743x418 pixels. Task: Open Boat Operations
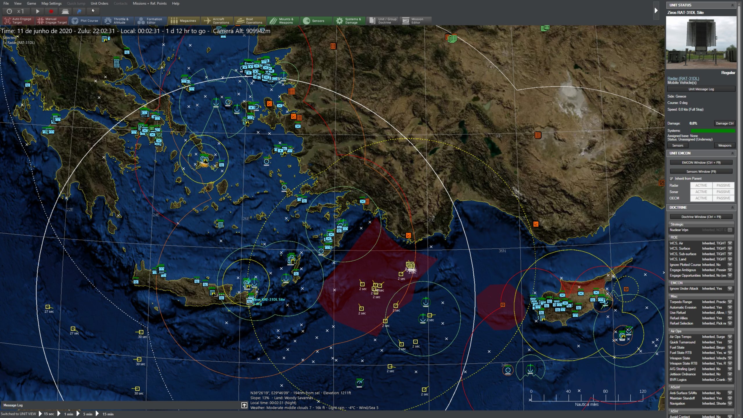pyautogui.click(x=250, y=21)
